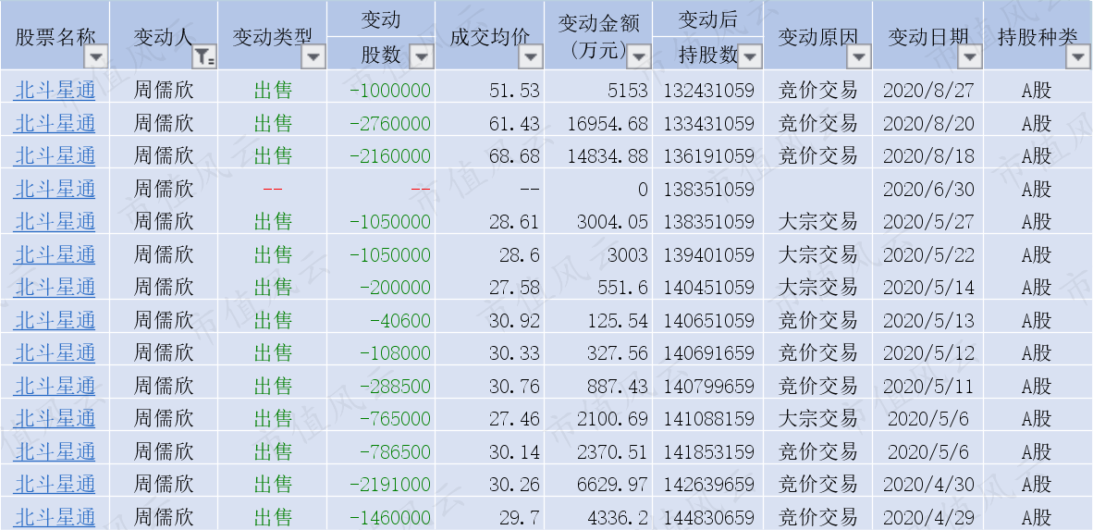Open the active filter on 变动人 column
The width and height of the screenshot is (1093, 530).
pos(204,57)
